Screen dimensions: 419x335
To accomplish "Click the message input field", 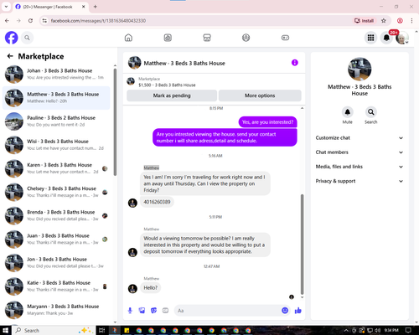I will (228, 311).
